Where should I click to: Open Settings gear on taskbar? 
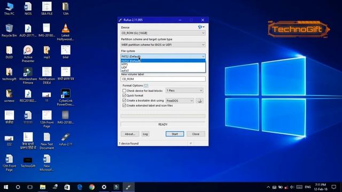(104, 187)
